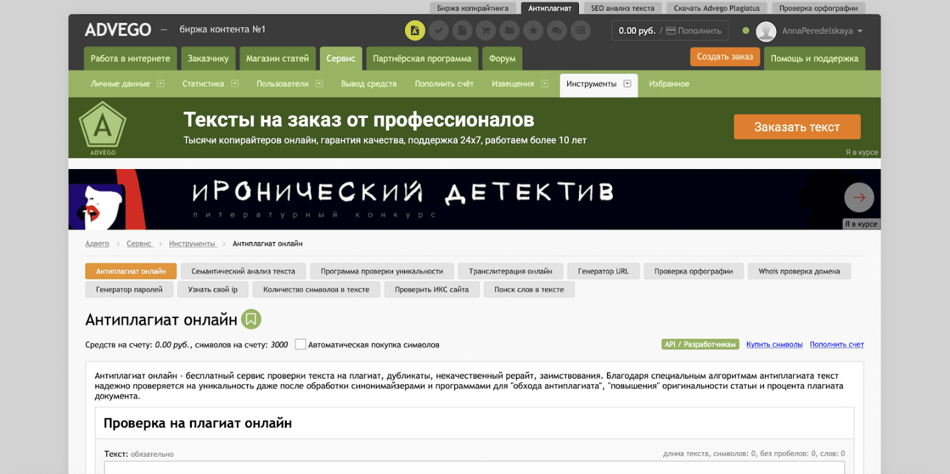Open the shopping cart icon

(x=486, y=30)
